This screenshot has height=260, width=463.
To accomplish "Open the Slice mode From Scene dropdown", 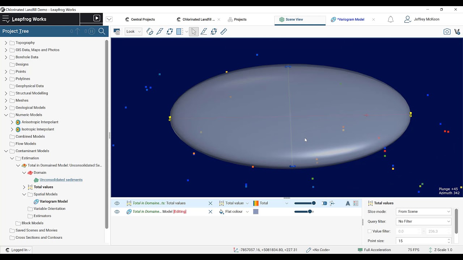I will [x=424, y=212].
